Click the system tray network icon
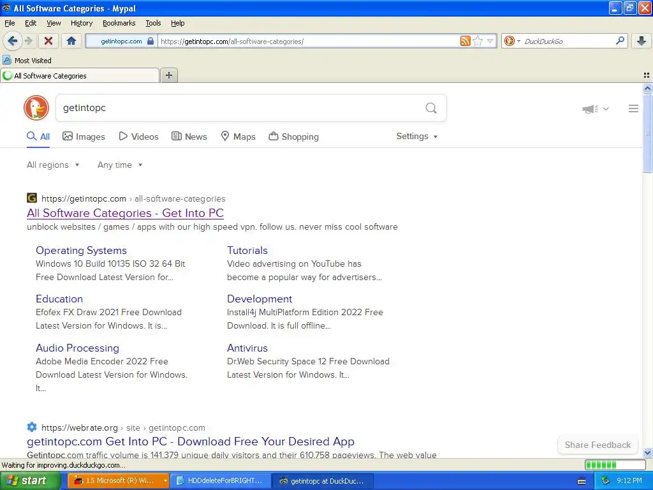653x490 pixels. tap(606, 481)
